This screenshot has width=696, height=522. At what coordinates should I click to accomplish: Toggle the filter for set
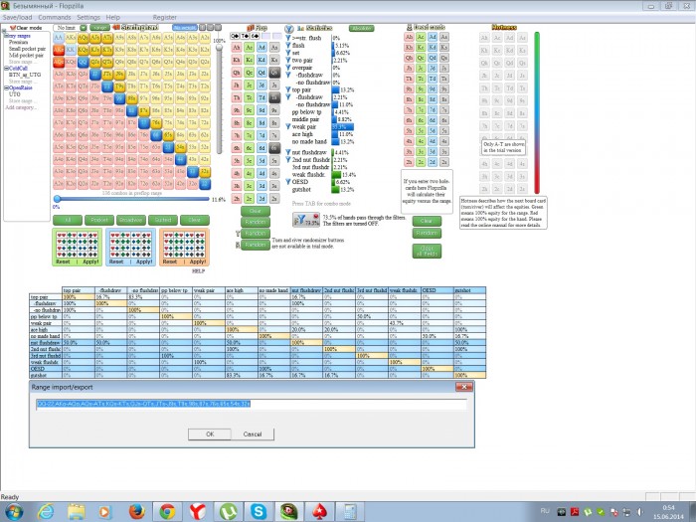[x=288, y=53]
